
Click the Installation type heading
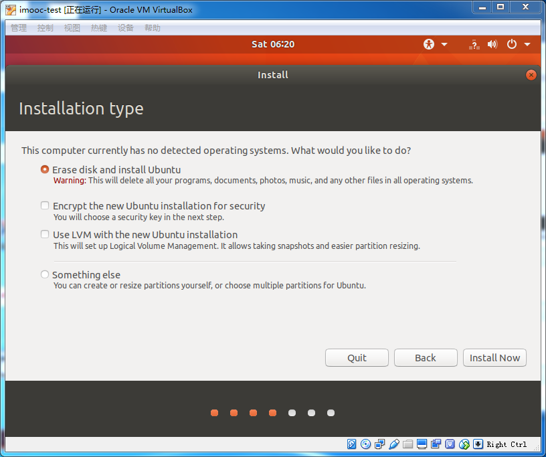[81, 108]
